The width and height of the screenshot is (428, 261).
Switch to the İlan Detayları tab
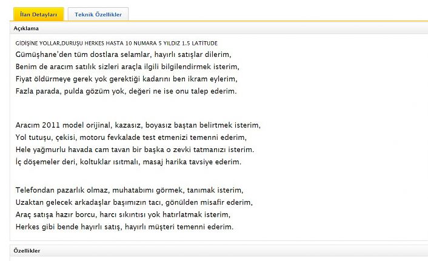click(38, 14)
